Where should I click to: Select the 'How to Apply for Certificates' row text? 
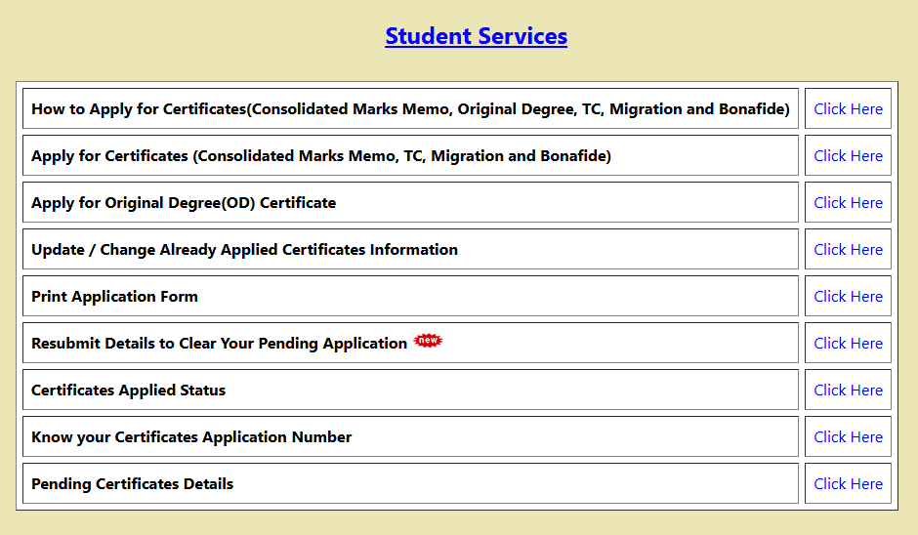(x=410, y=109)
